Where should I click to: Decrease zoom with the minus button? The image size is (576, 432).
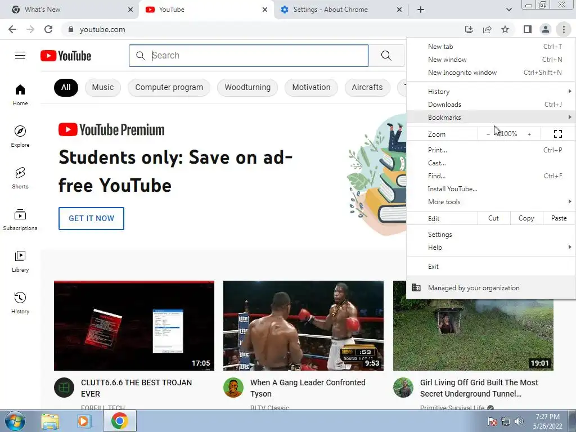tap(488, 134)
